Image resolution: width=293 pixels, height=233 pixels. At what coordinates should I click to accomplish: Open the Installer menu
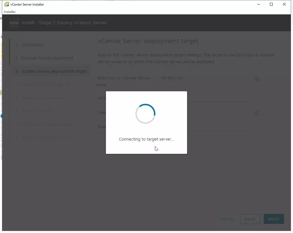[10, 12]
